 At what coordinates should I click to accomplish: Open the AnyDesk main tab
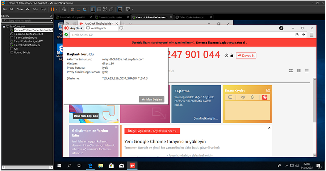74,28
